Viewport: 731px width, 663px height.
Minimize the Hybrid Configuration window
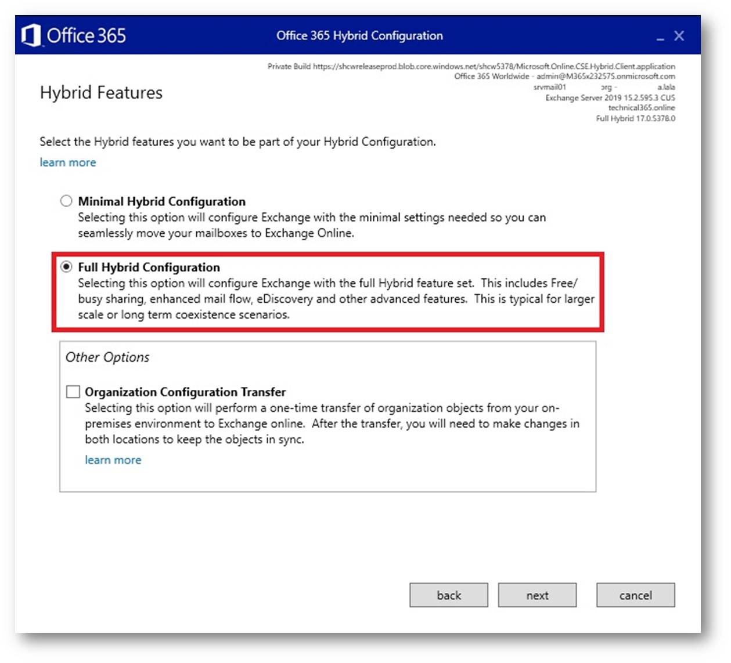click(660, 37)
